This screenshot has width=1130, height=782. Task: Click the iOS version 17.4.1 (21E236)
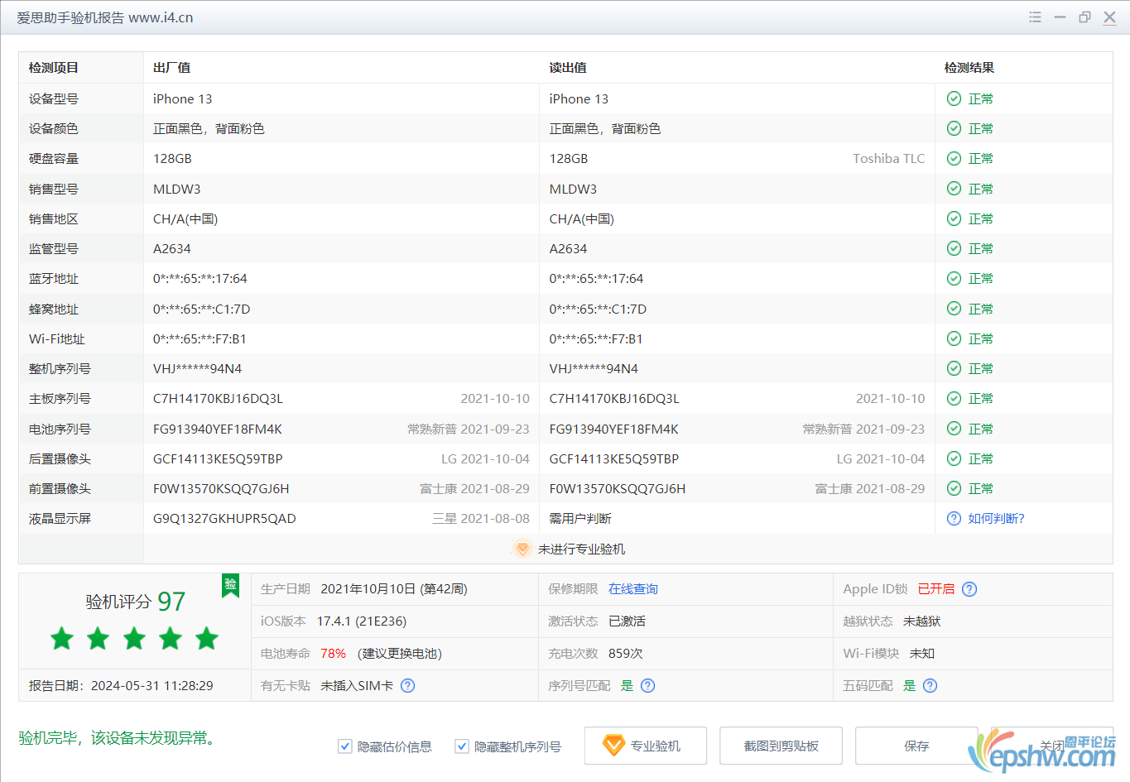point(362,621)
